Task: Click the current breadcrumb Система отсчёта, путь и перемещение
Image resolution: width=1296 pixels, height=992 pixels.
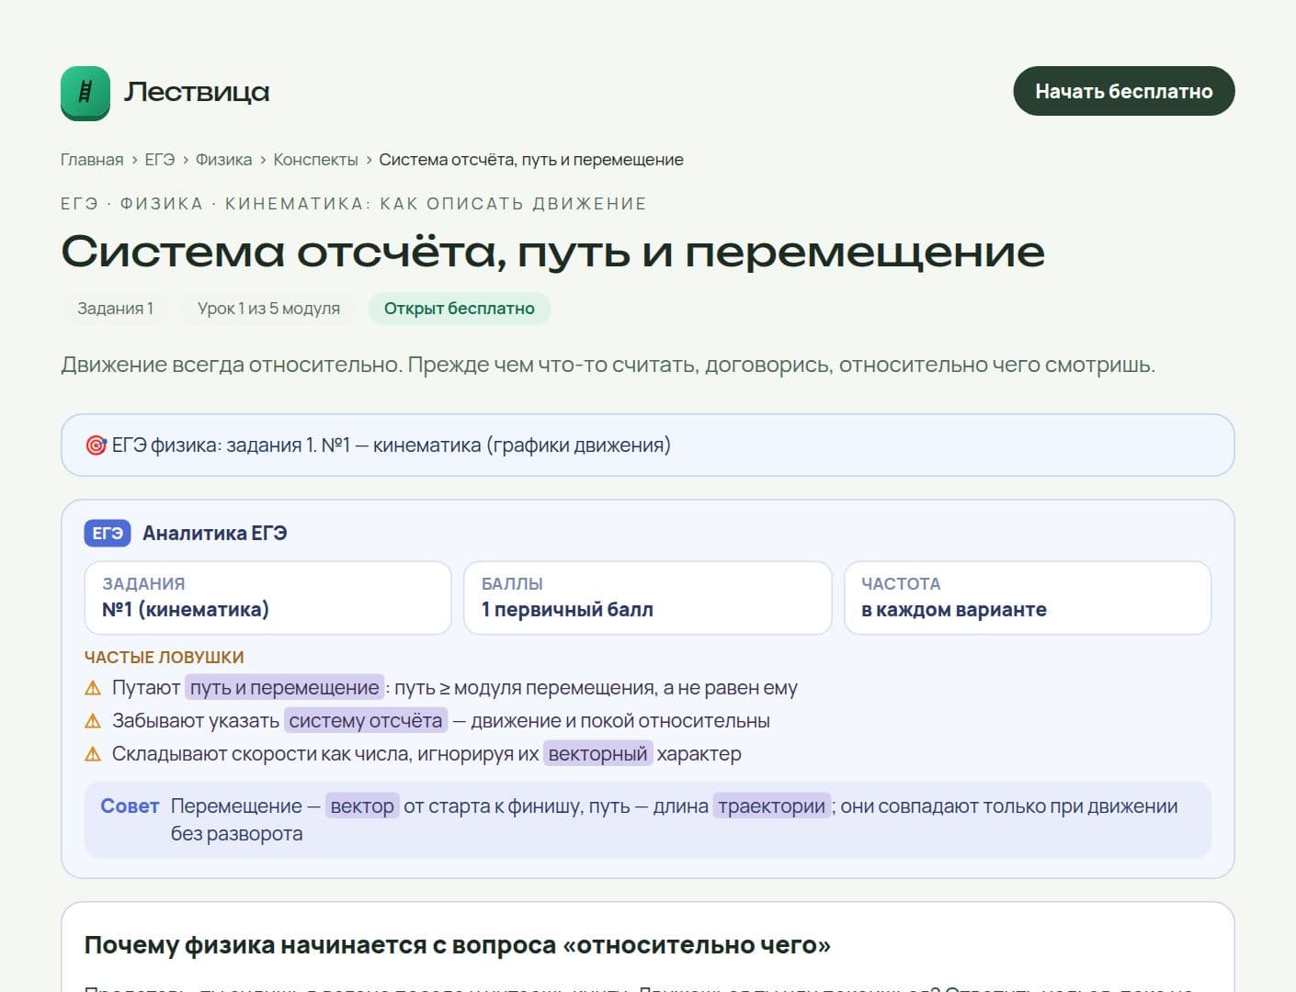Action: point(531,160)
